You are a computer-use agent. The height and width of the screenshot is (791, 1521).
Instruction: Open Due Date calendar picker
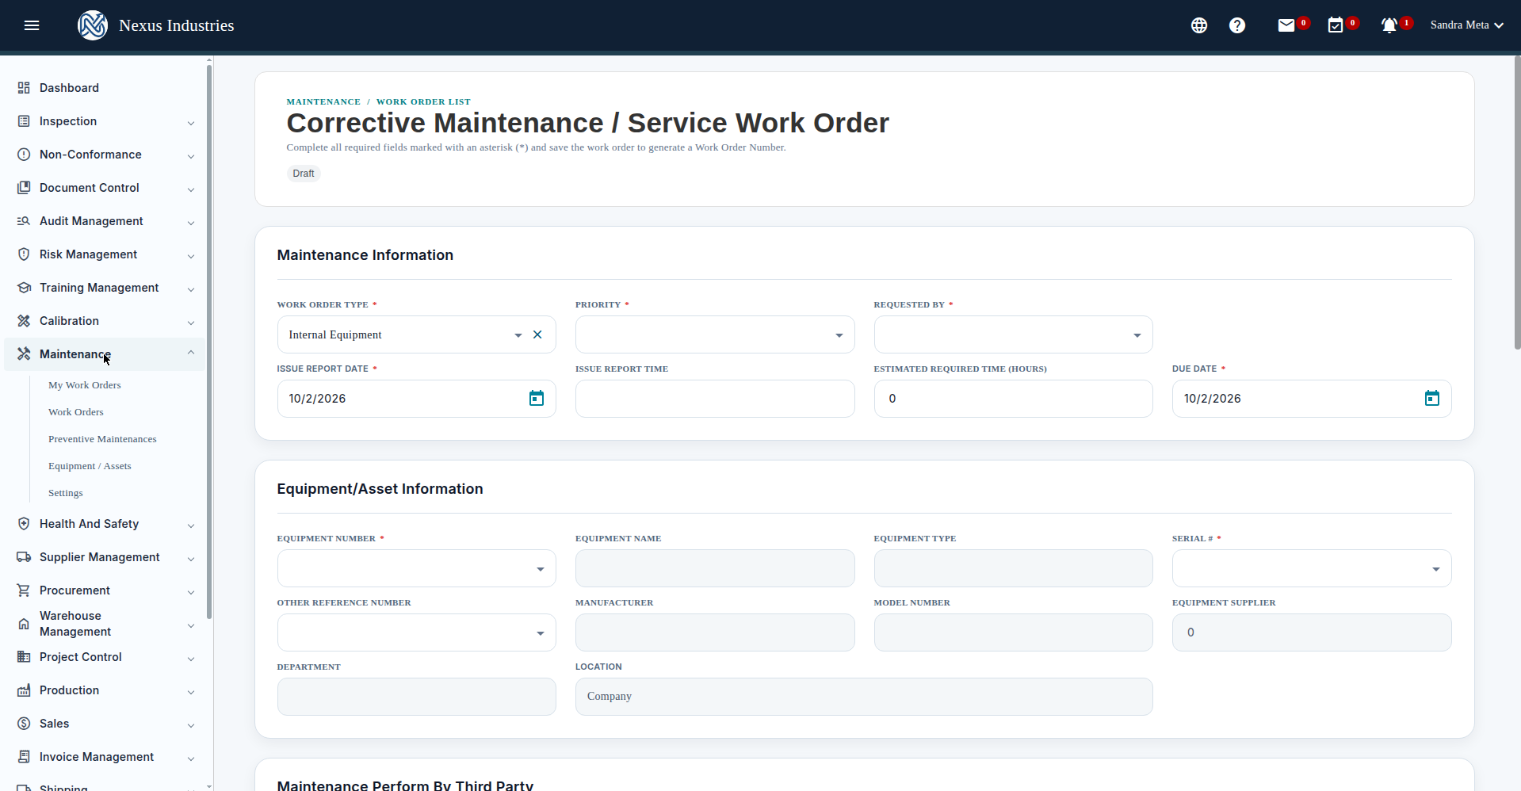click(x=1432, y=399)
